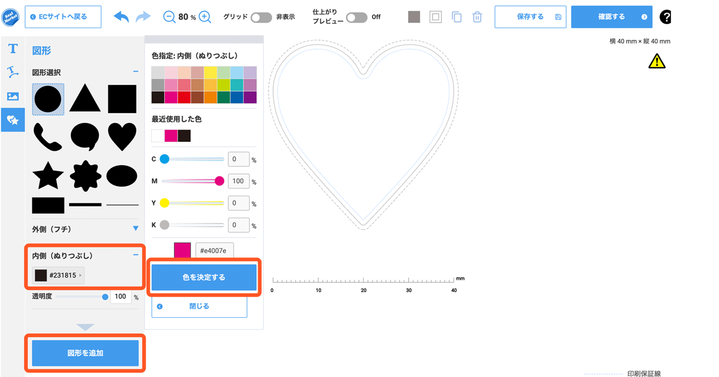Open the image tool tab in sidebar
This screenshot has height=377, width=719.
[x=13, y=96]
